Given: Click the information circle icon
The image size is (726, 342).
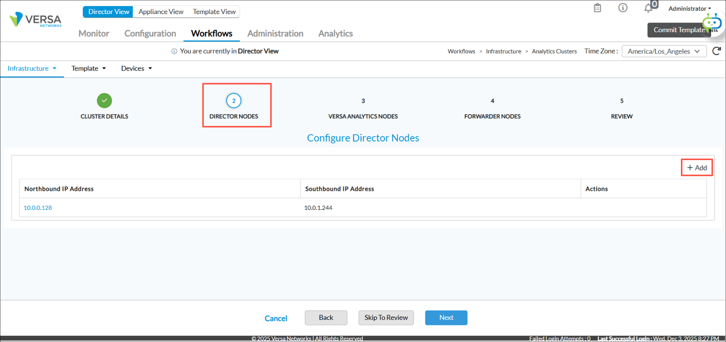Looking at the screenshot, I should pyautogui.click(x=623, y=8).
